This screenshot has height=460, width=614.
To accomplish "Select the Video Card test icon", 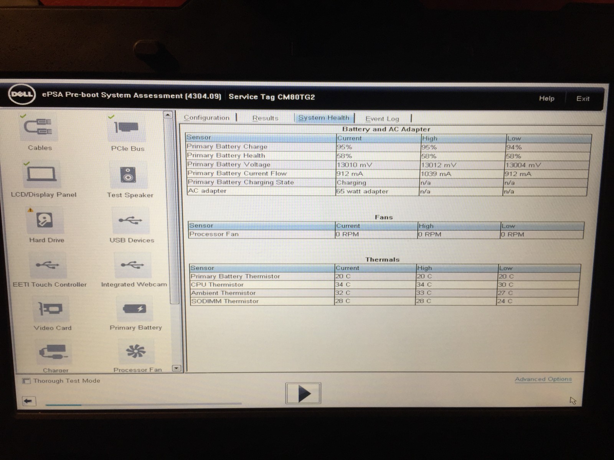I will (51, 309).
